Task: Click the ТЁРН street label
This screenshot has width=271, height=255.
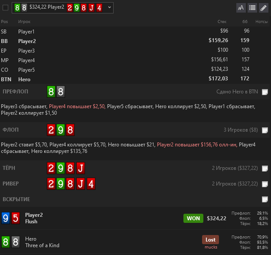Action: [x=9, y=168]
